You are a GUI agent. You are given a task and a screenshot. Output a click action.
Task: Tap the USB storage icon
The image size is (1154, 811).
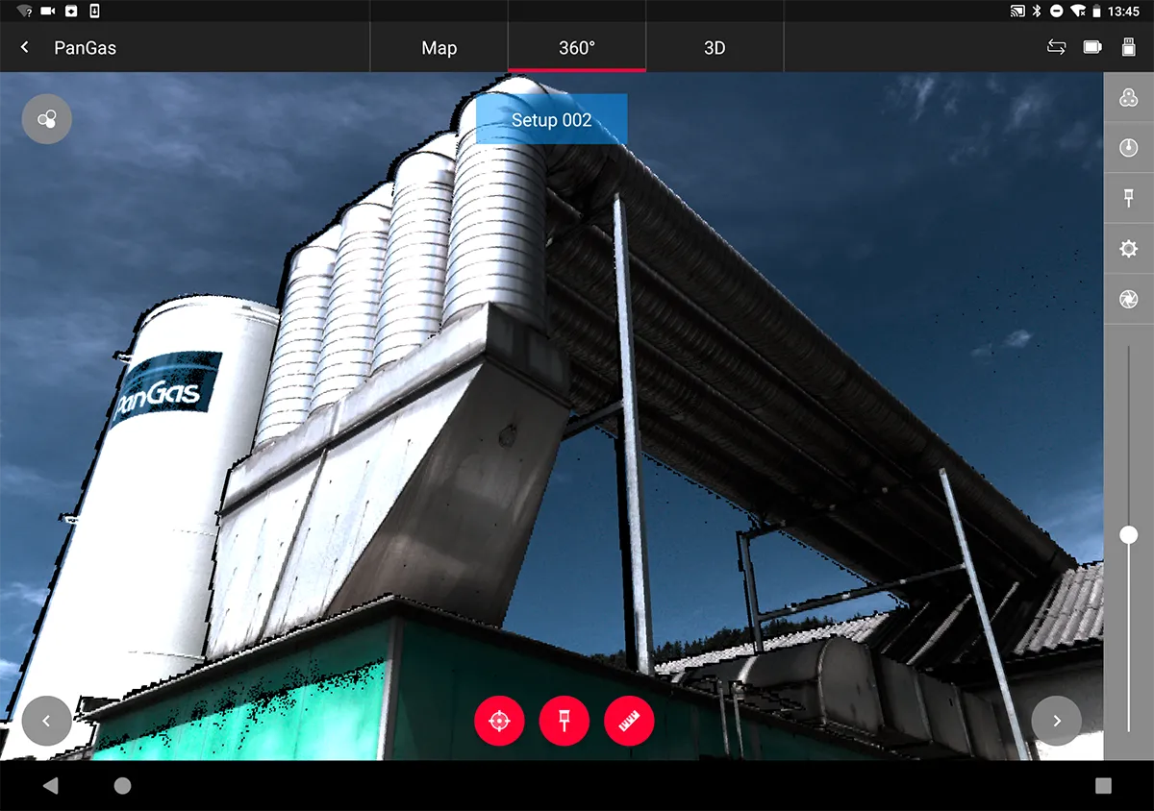[1129, 47]
